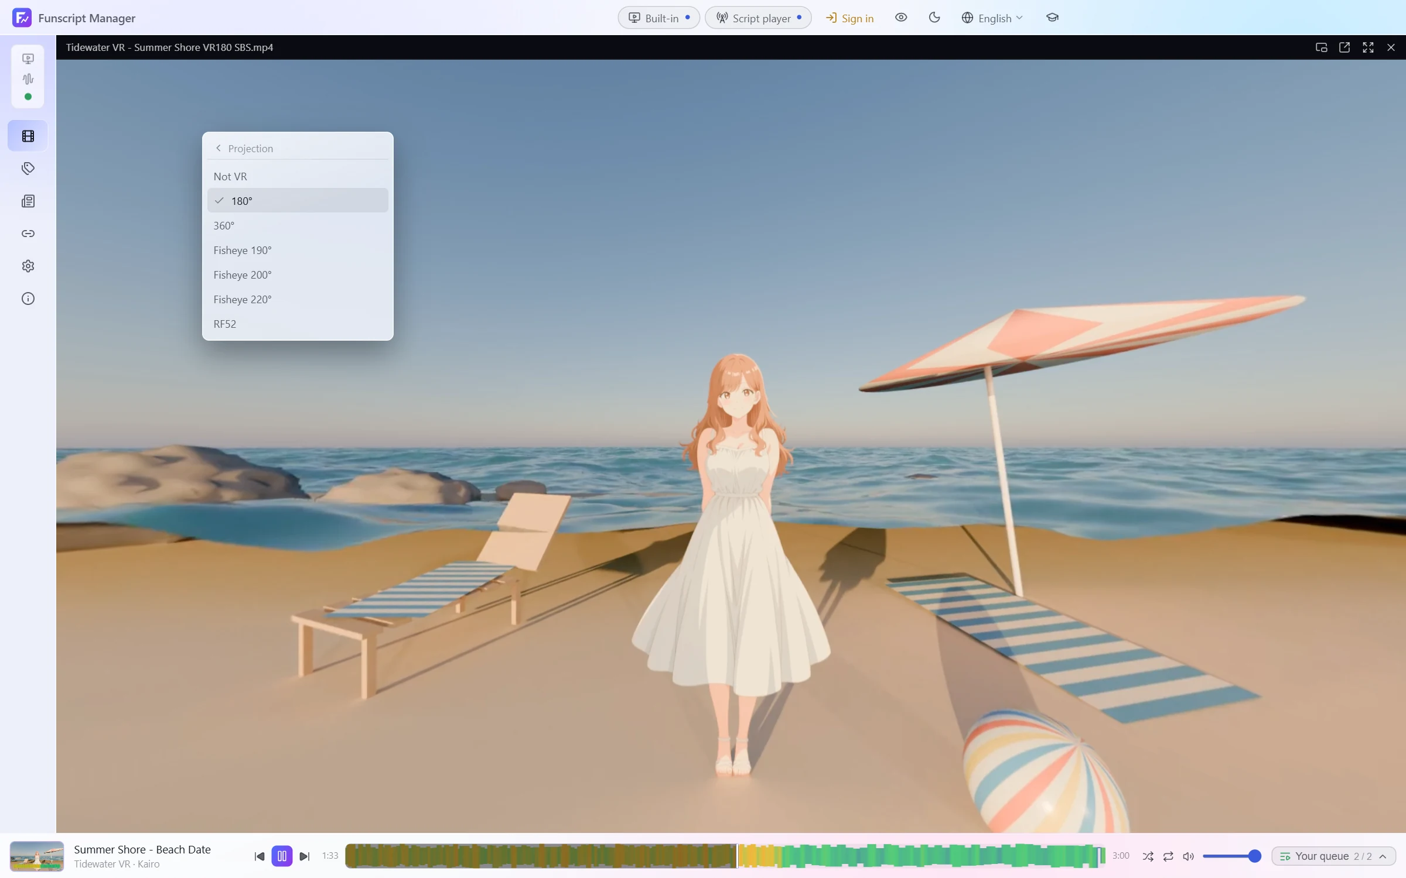
Task: Click the Funscript Manager logo icon
Action: [x=22, y=18]
